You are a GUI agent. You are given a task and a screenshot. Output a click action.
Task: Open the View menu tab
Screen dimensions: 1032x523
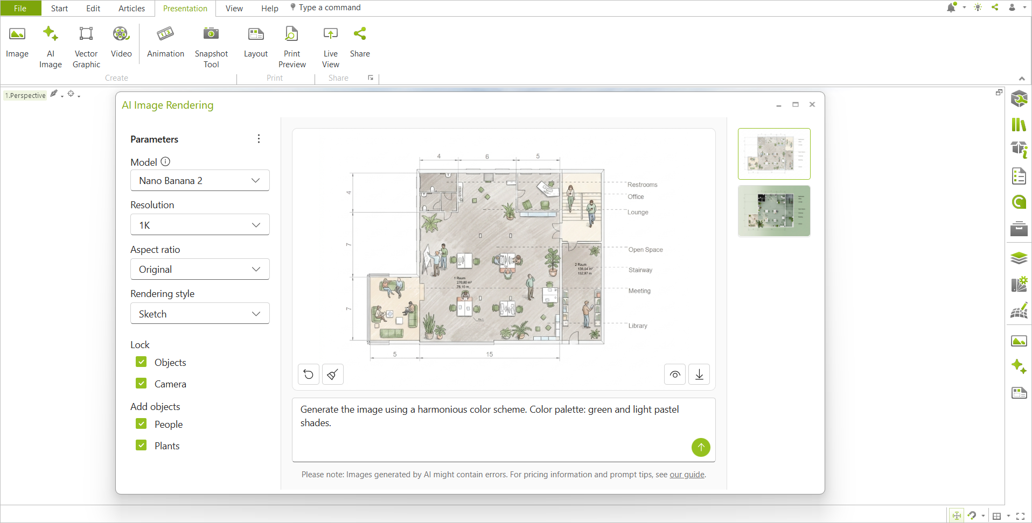234,8
